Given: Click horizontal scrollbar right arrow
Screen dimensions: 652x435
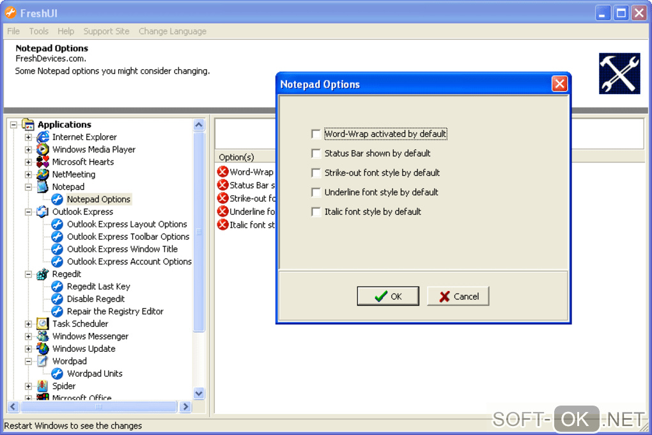Looking at the screenshot, I should pyautogui.click(x=185, y=407).
